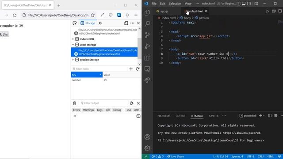Open Run and Debug view
The width and height of the screenshot is (283, 159).
(x=147, y=46)
